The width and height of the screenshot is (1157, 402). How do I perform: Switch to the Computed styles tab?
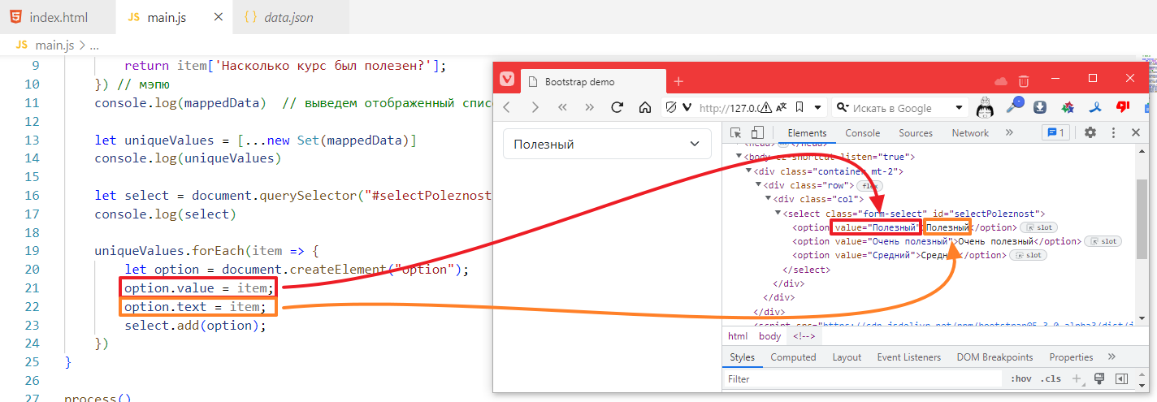click(x=793, y=357)
